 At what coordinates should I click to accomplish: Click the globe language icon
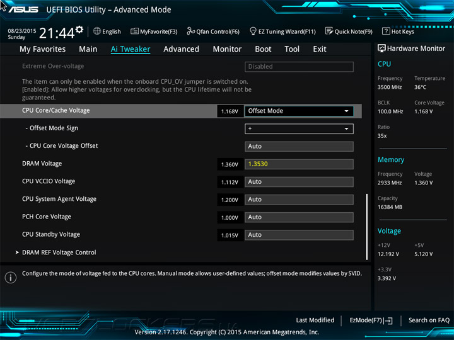click(x=97, y=31)
